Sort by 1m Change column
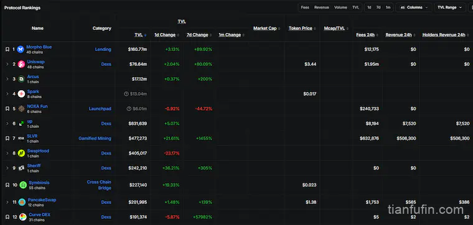This screenshot has width=473, height=225. [232, 35]
